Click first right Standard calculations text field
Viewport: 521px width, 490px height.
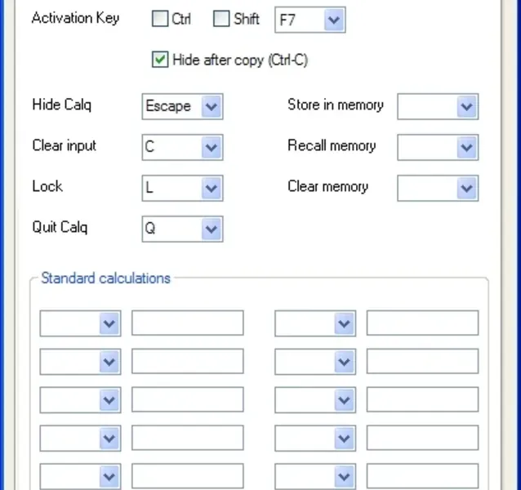pos(422,323)
